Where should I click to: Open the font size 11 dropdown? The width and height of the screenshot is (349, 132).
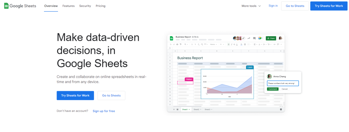click(222, 45)
